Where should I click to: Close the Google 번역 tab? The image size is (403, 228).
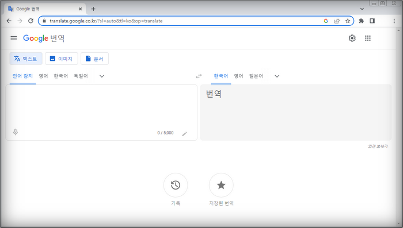tap(80, 9)
